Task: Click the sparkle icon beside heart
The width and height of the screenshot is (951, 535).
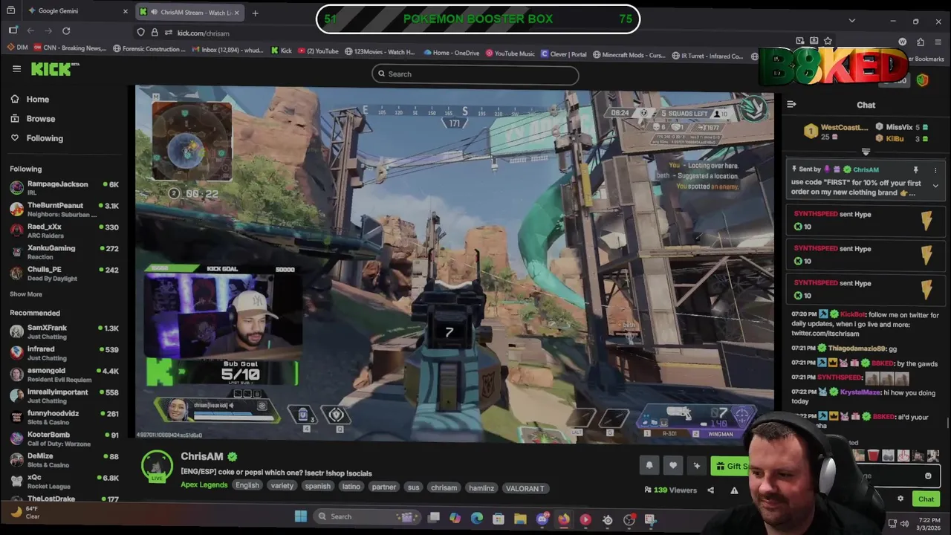Action: pos(696,466)
